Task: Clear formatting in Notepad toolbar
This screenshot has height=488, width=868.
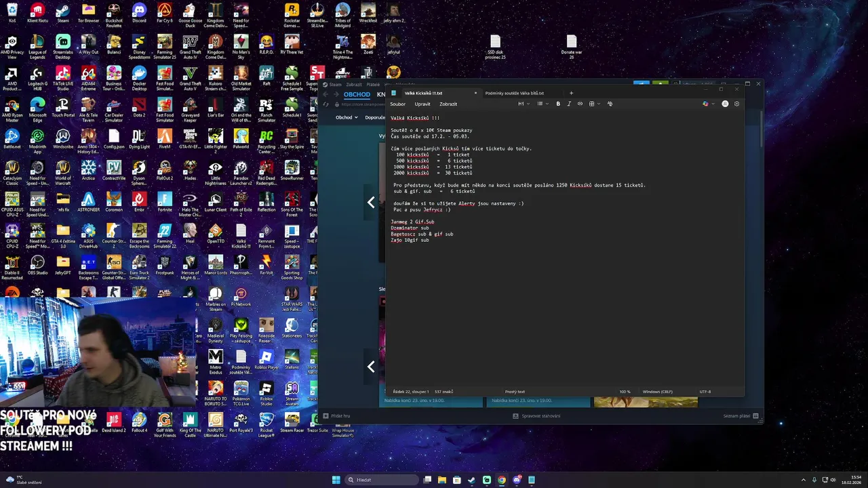Action: coord(610,104)
